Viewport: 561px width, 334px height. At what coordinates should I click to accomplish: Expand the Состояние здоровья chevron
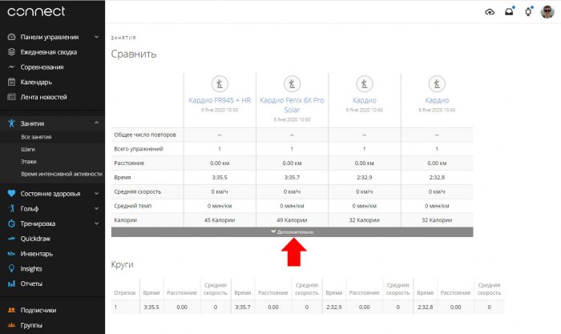pyautogui.click(x=97, y=194)
